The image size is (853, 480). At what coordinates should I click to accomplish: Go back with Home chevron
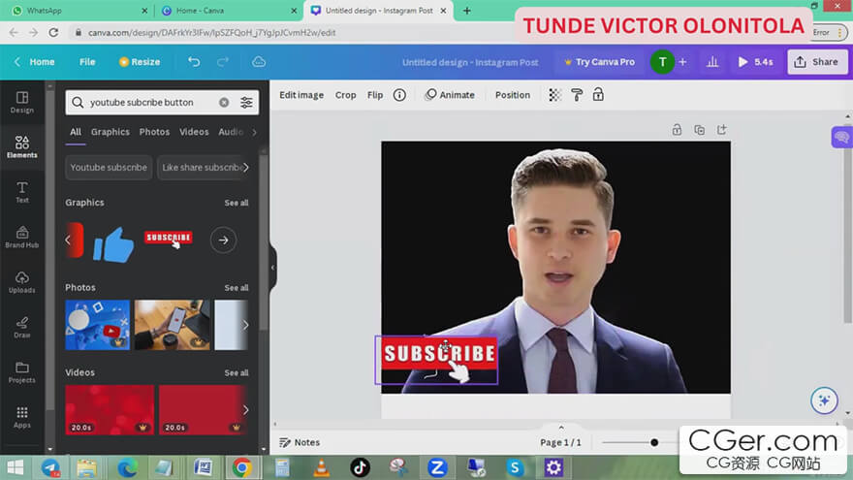34,62
